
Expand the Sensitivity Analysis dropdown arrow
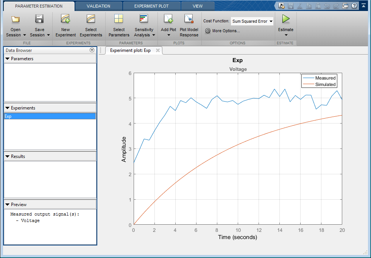pyautogui.click(x=154, y=35)
